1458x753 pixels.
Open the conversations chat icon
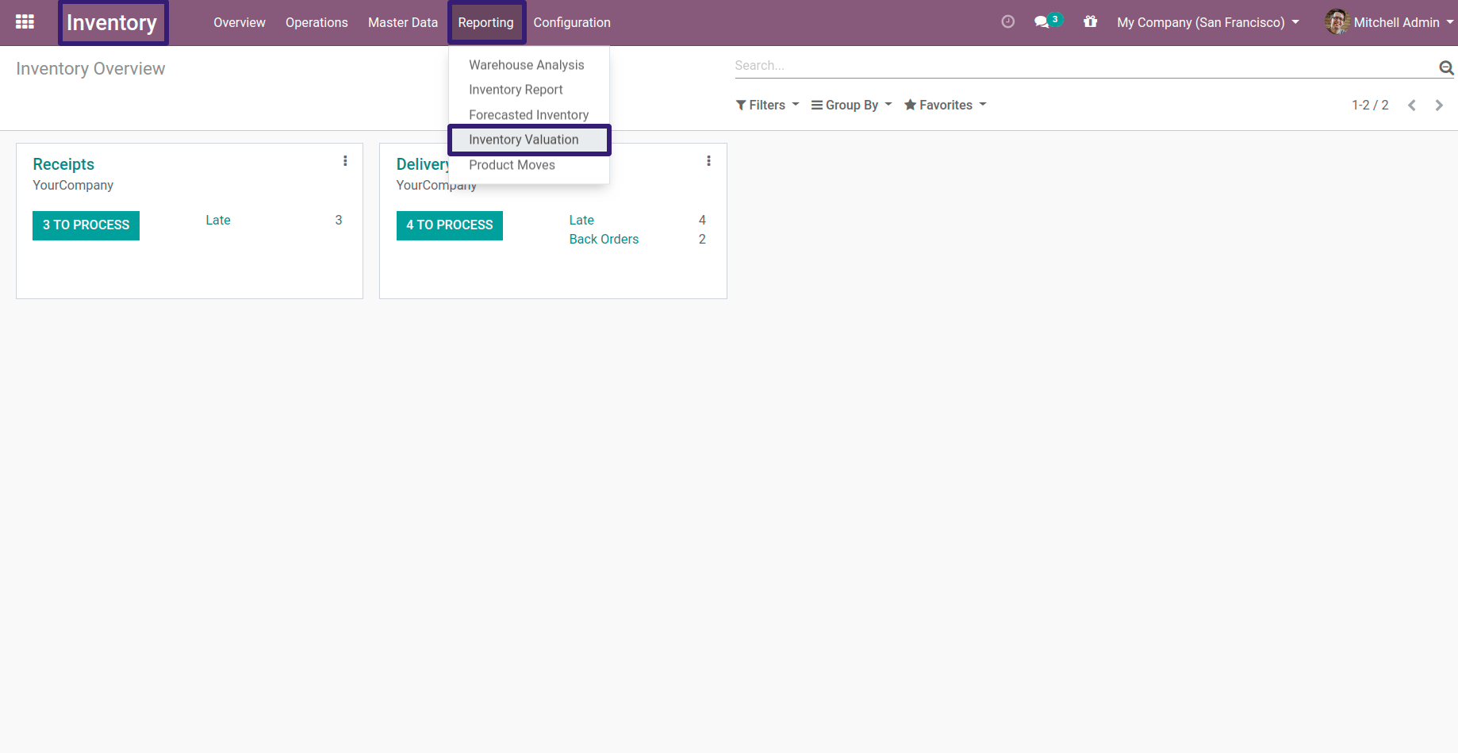[x=1048, y=21]
